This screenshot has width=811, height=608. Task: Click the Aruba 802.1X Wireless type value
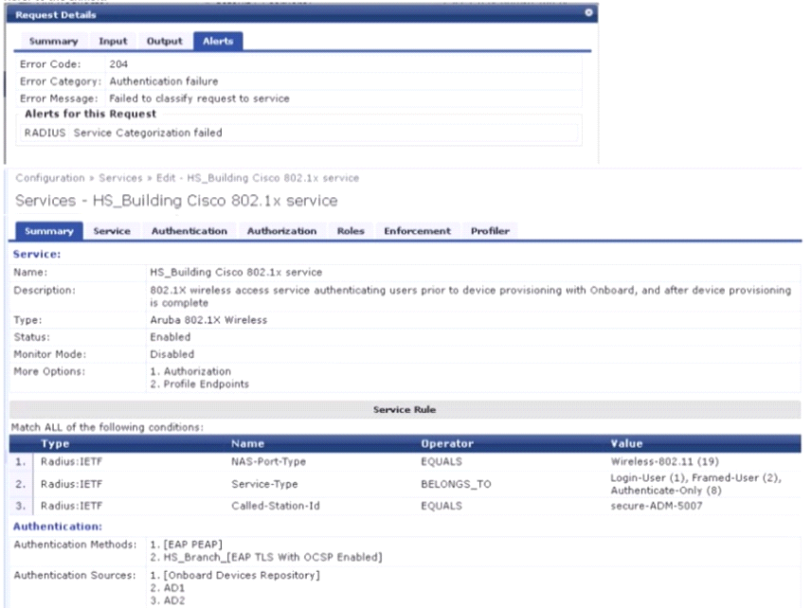(209, 320)
